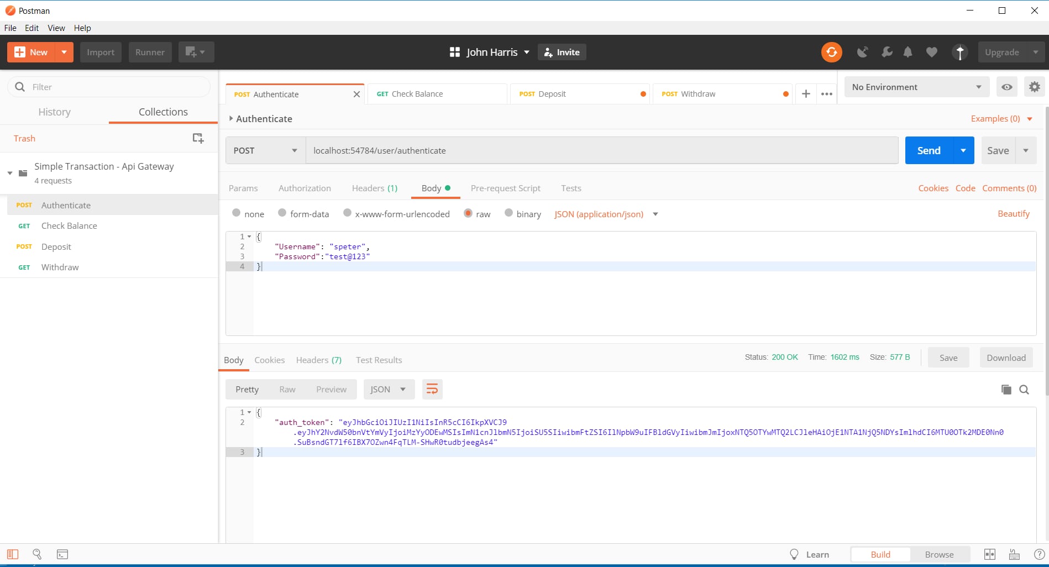This screenshot has width=1049, height=567.
Task: Select x-www-form-urlencoded body type
Action: [x=347, y=213]
